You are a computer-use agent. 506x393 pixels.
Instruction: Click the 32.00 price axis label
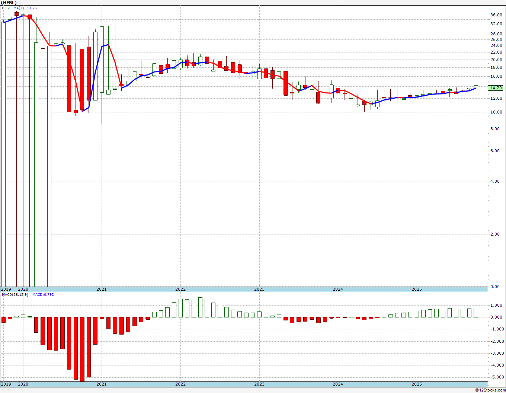pos(496,24)
